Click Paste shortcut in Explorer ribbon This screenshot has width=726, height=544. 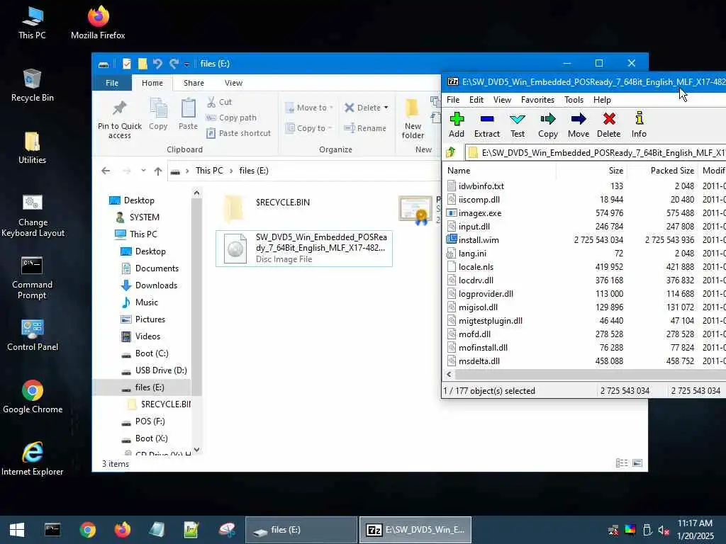click(x=238, y=133)
